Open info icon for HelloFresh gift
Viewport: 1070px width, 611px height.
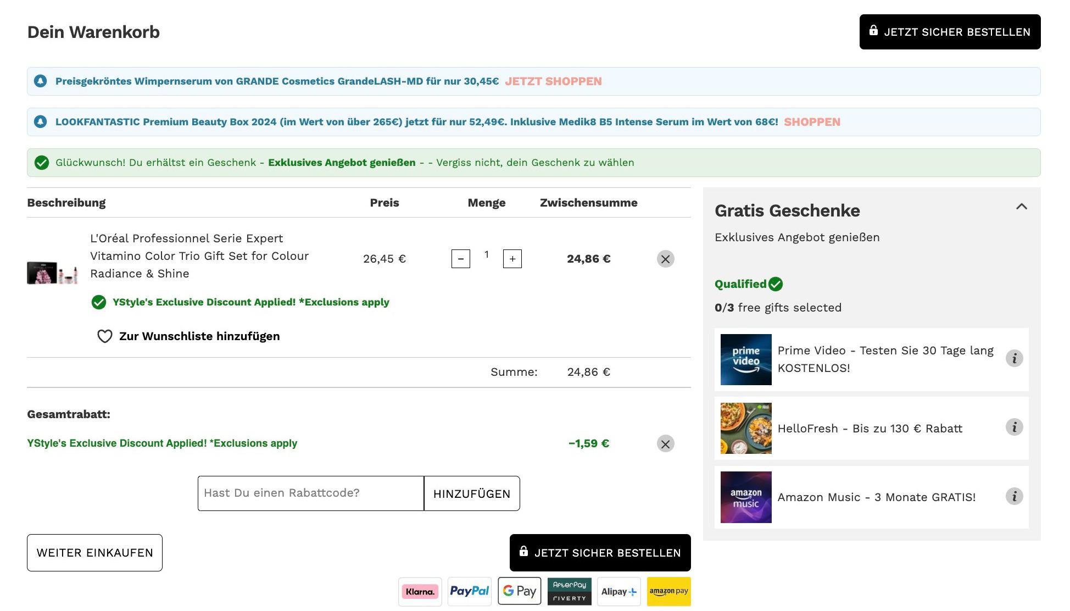tap(1015, 427)
